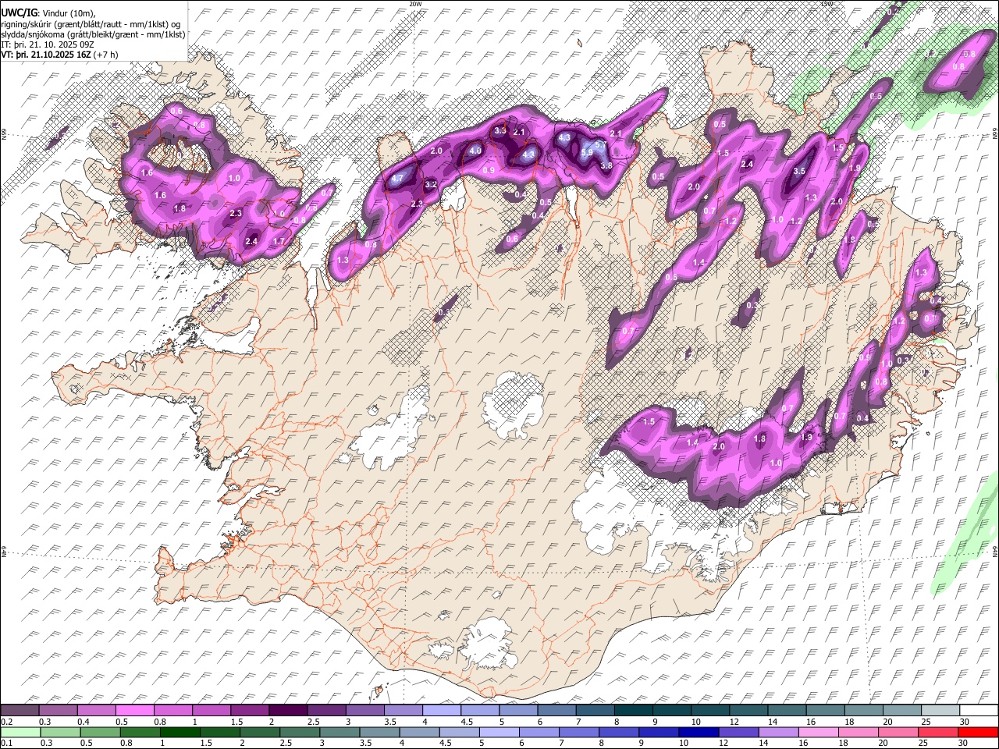The width and height of the screenshot is (999, 749).
Task: Click the '0.1' label in the lower legend
Action: click(x=6, y=743)
